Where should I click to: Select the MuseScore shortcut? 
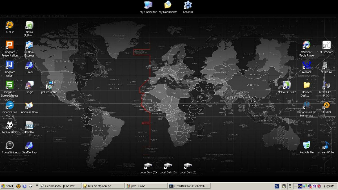326,45
